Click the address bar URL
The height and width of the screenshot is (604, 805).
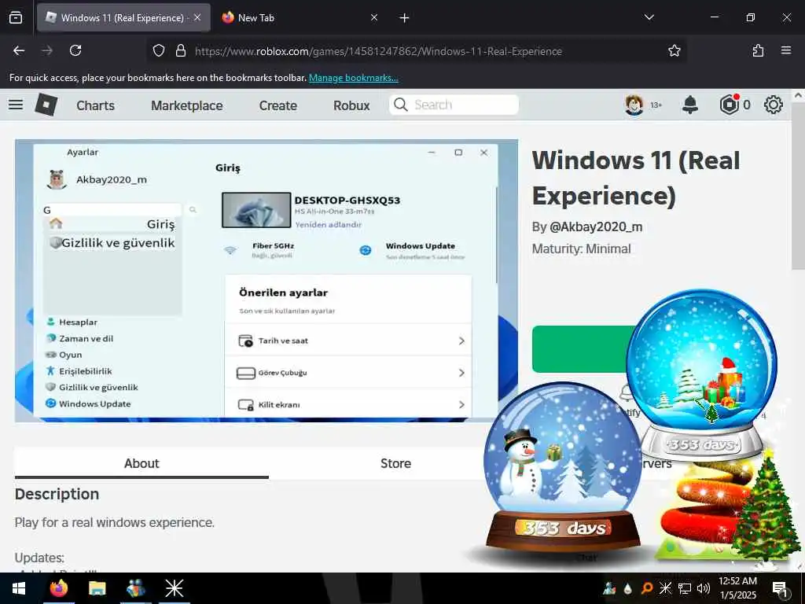pyautogui.click(x=378, y=51)
